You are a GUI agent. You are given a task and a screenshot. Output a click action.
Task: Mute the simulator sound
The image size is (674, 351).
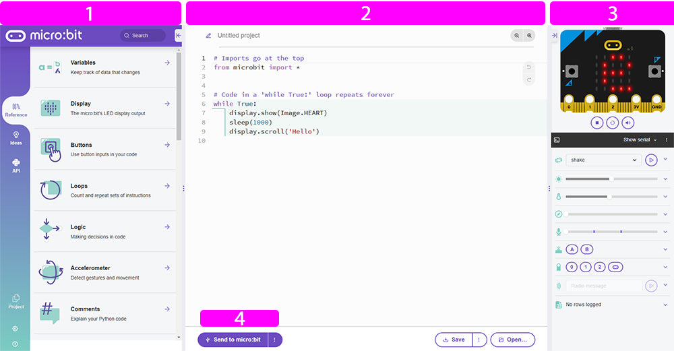click(x=627, y=123)
